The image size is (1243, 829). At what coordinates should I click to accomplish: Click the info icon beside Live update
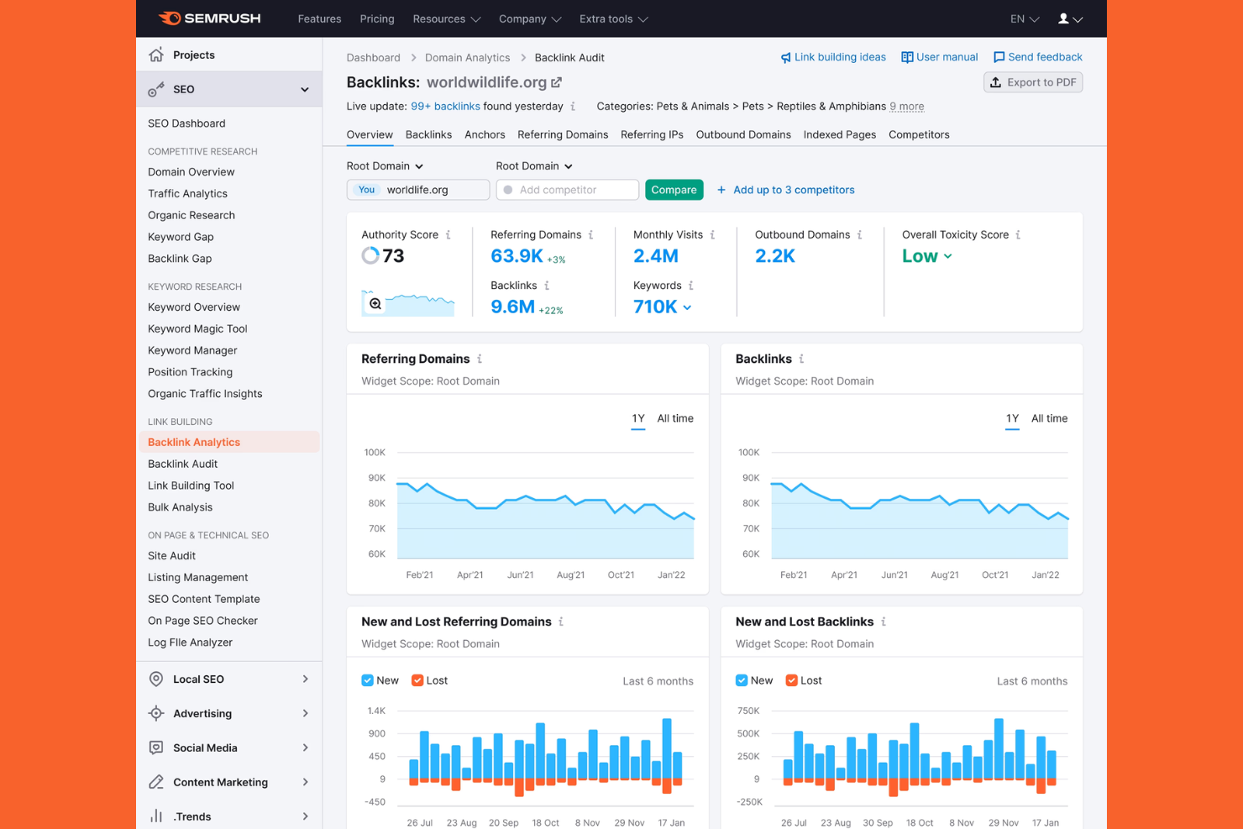(x=573, y=107)
